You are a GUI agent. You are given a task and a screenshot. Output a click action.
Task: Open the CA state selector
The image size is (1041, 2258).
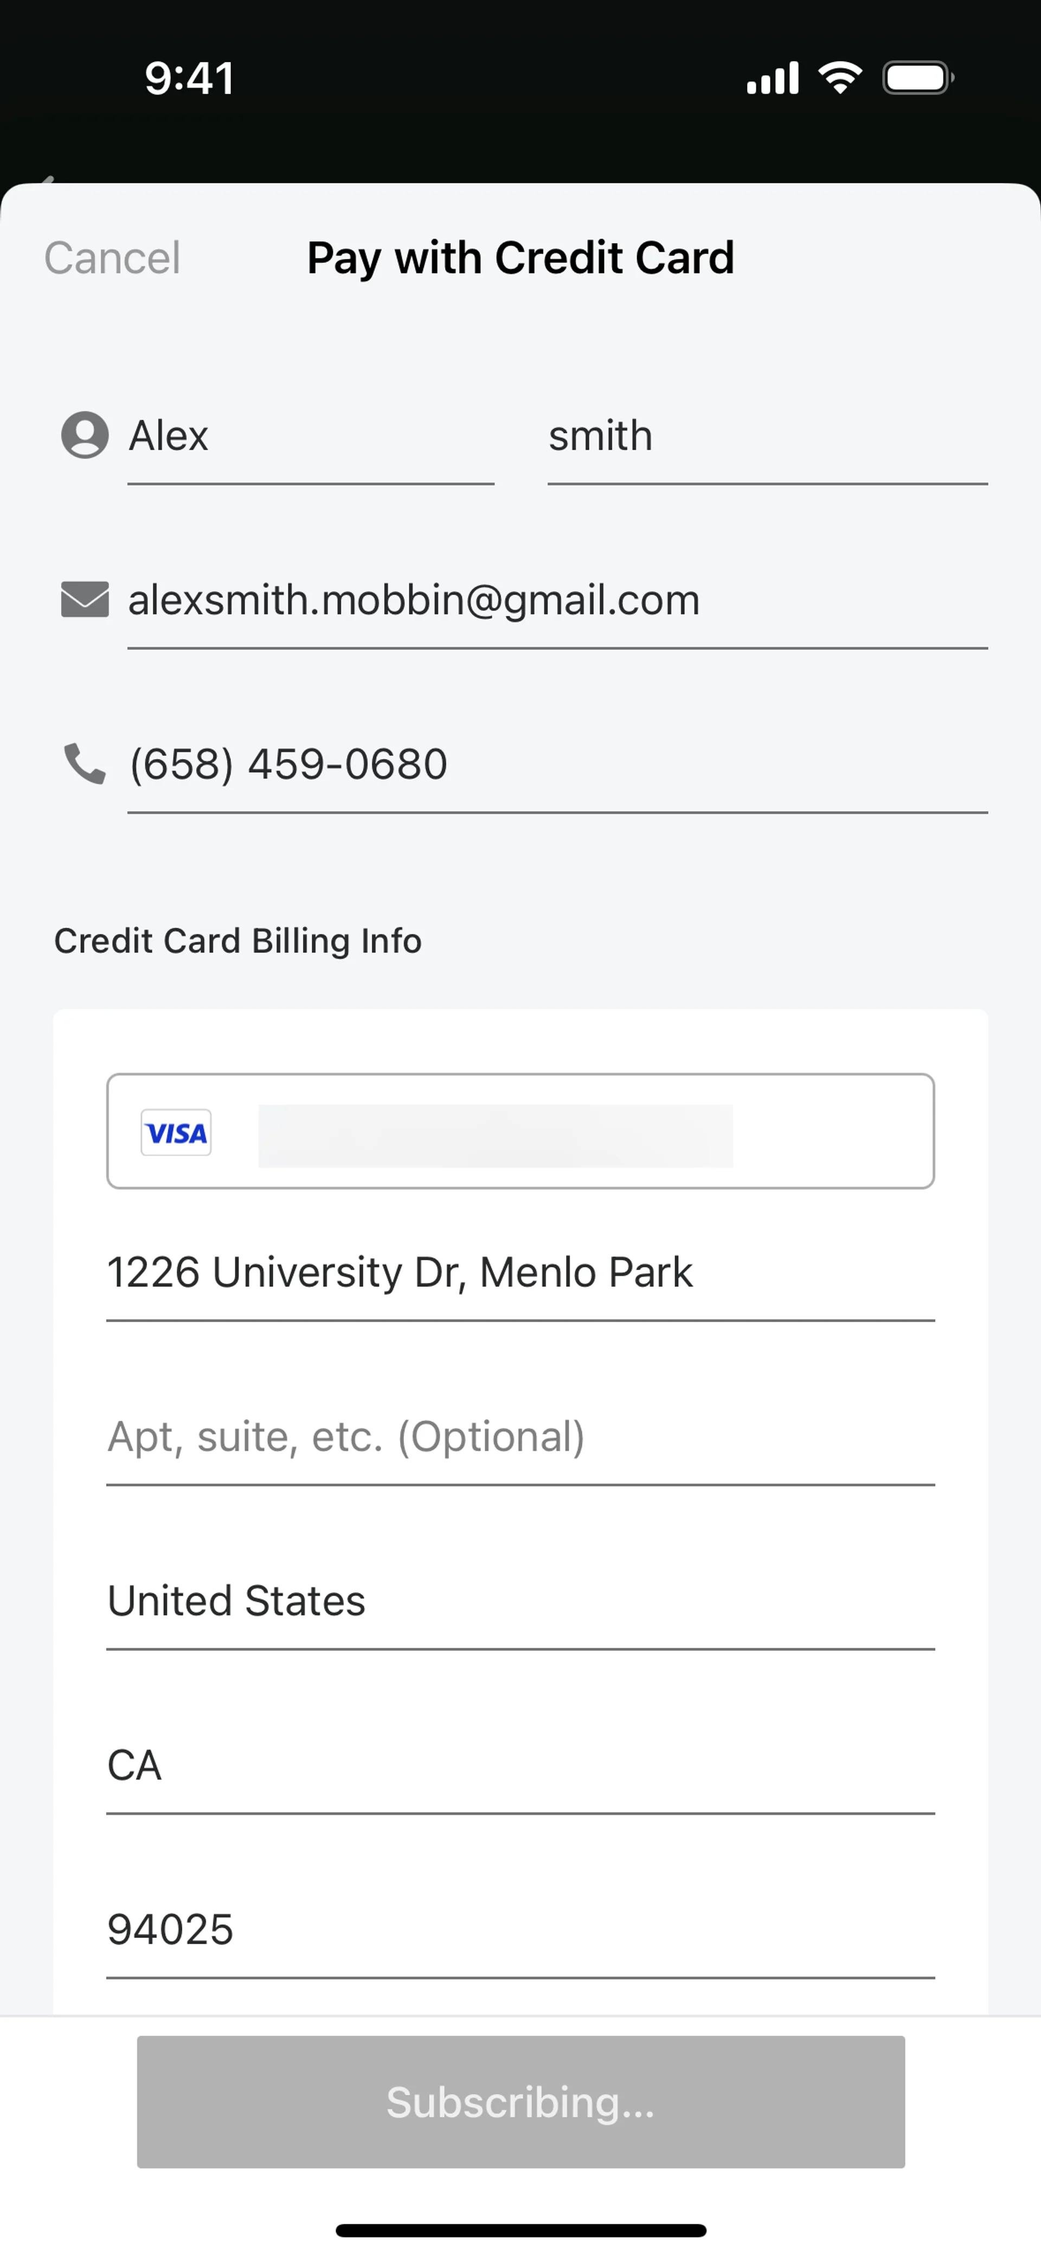(520, 1765)
